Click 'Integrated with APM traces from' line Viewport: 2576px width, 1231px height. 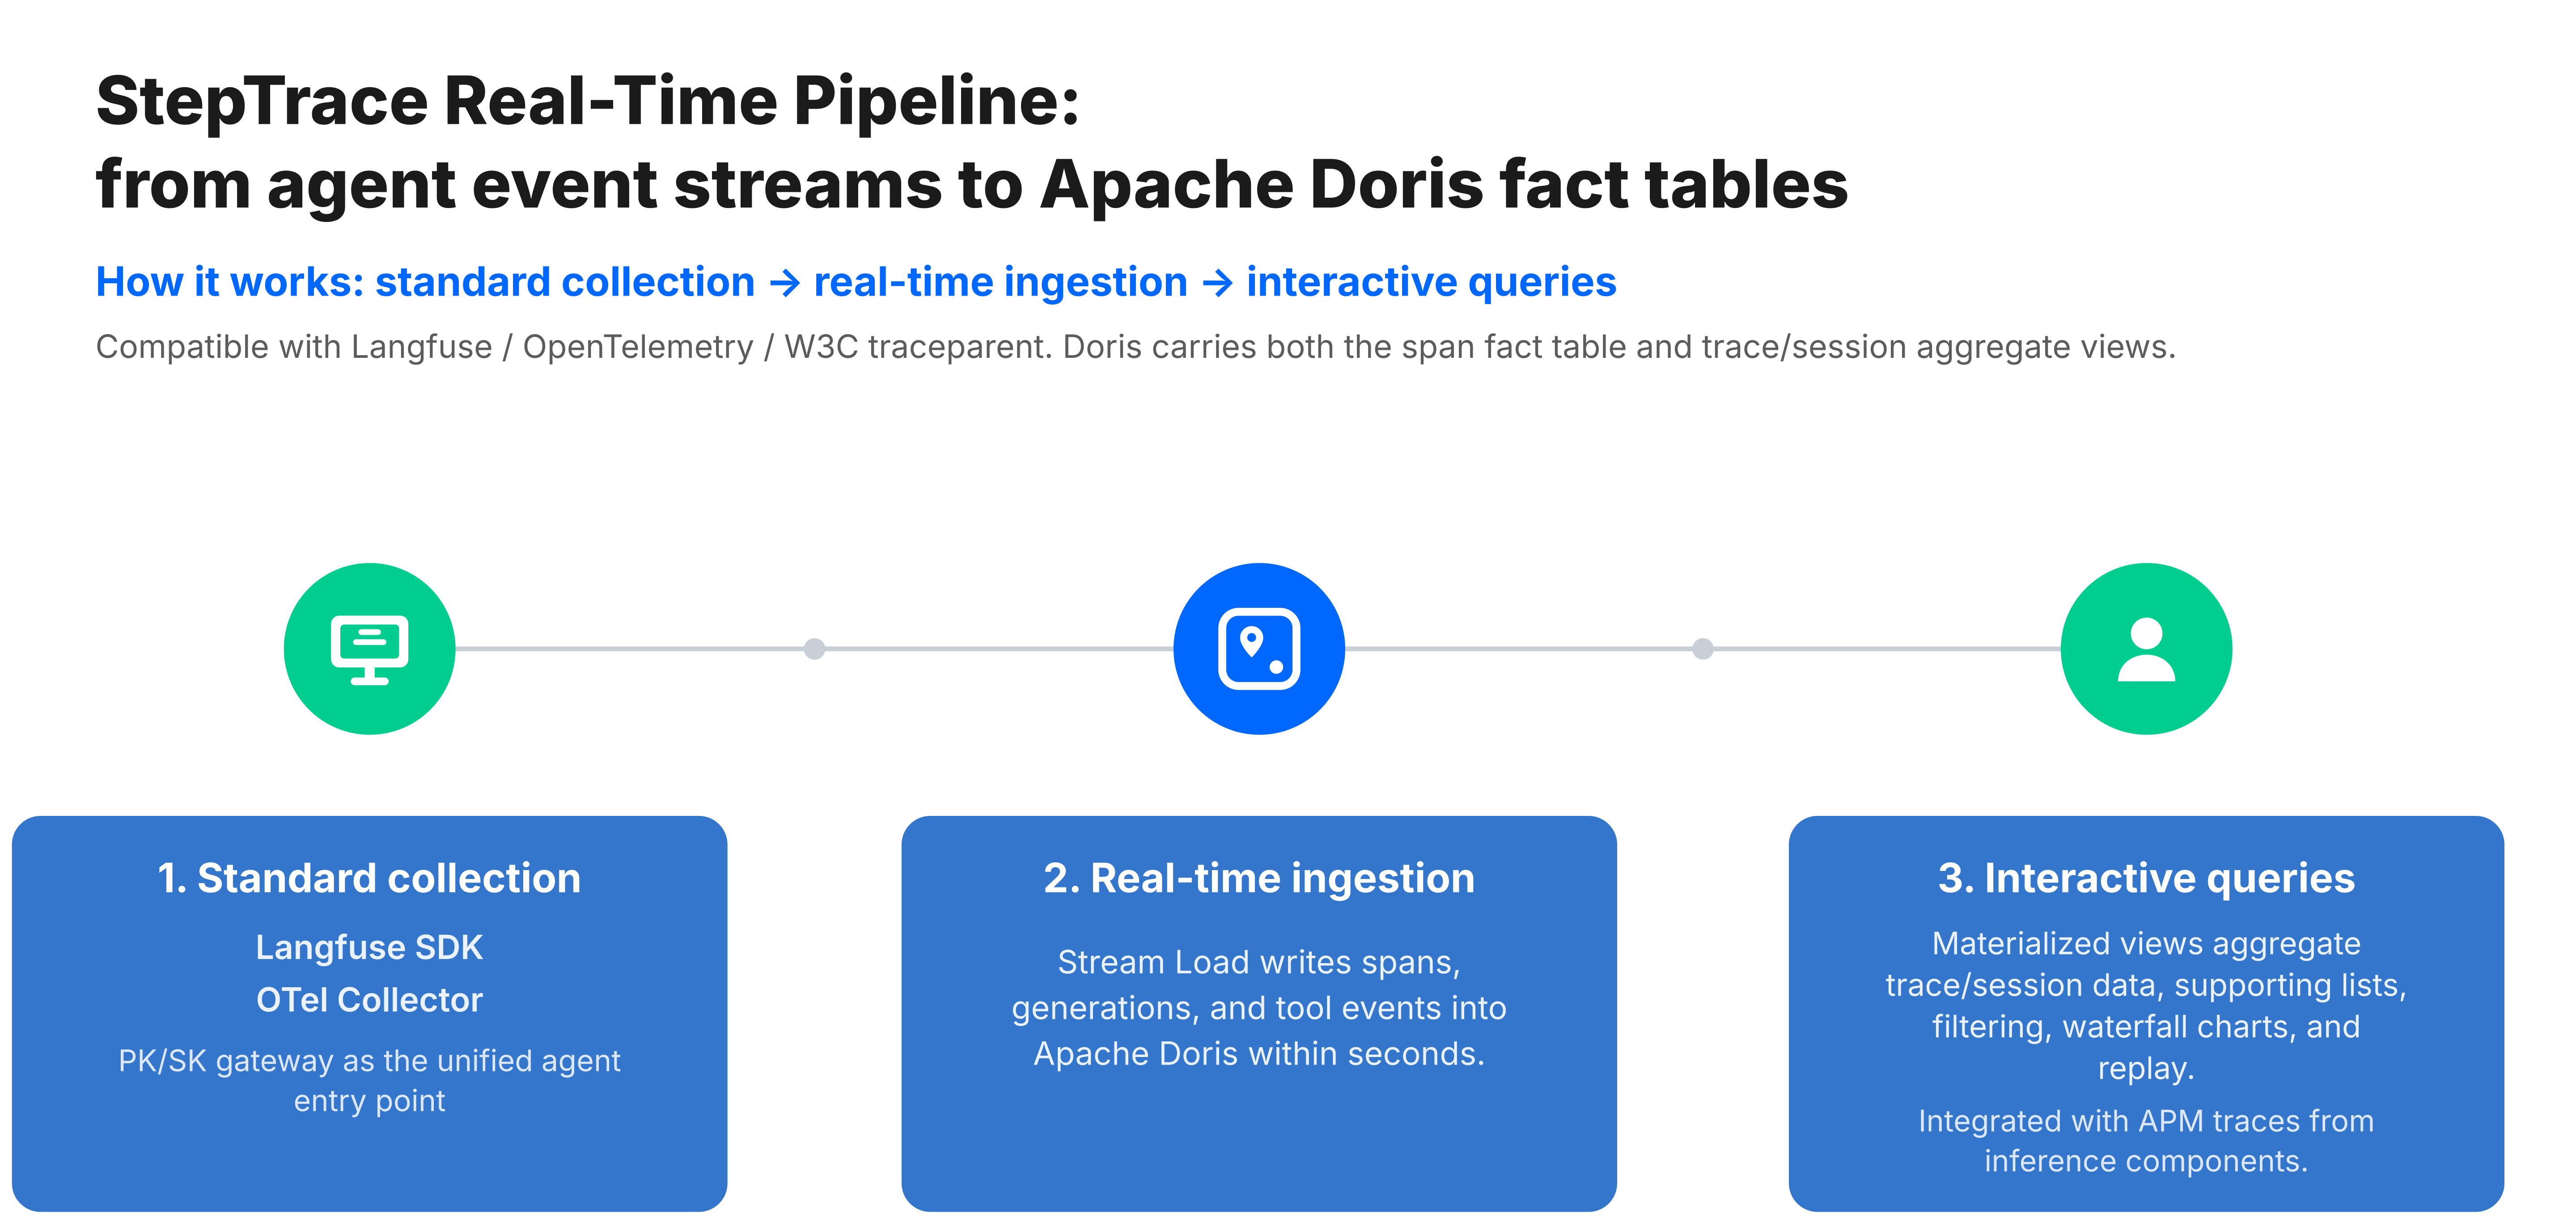tap(2146, 1121)
